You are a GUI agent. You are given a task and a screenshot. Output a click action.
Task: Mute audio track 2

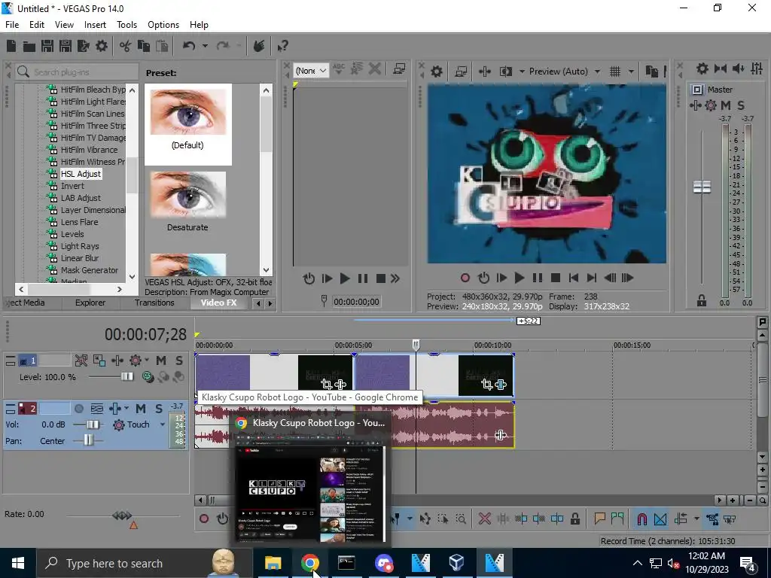point(141,409)
